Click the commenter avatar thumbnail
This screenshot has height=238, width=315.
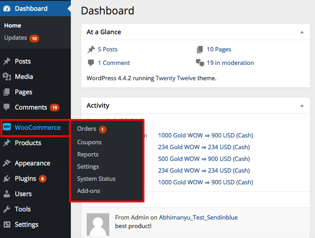(98, 224)
